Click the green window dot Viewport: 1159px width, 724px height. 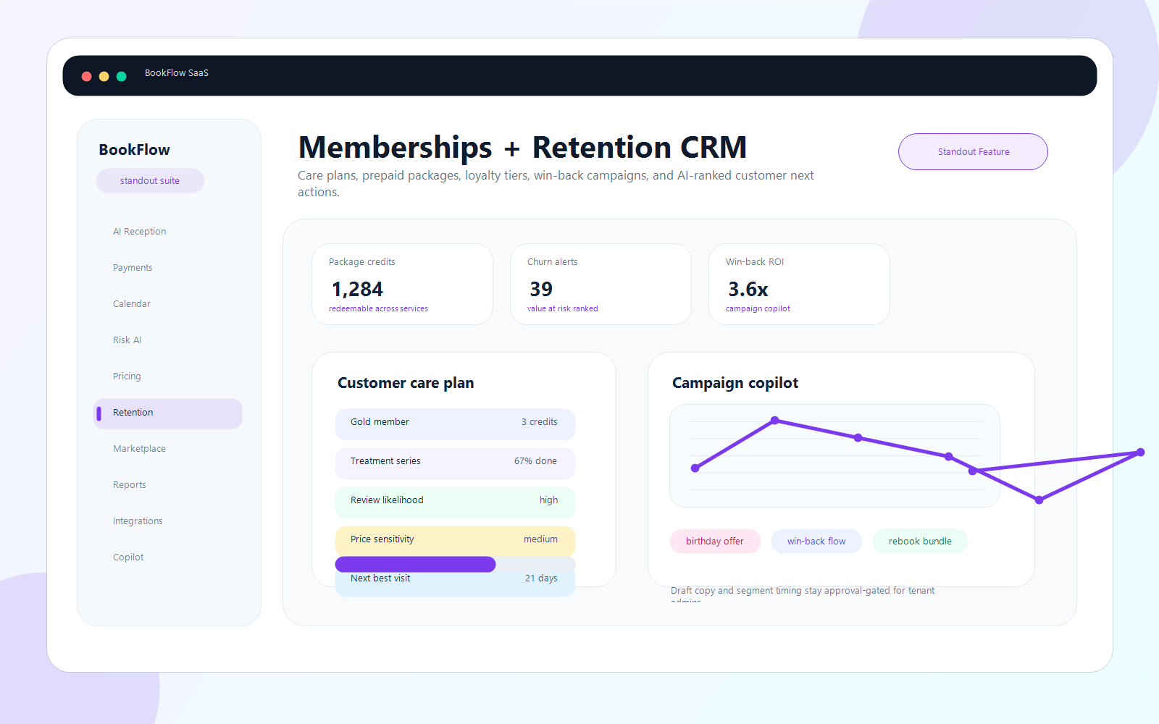click(x=121, y=76)
